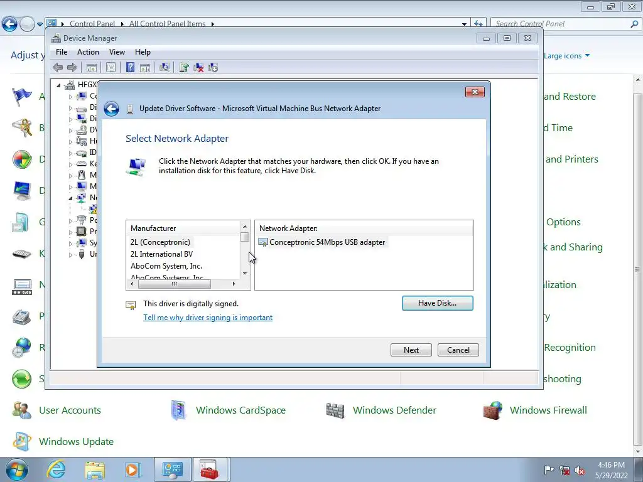Open the View menu in Device Manager
This screenshot has height=482, width=643.
(117, 52)
